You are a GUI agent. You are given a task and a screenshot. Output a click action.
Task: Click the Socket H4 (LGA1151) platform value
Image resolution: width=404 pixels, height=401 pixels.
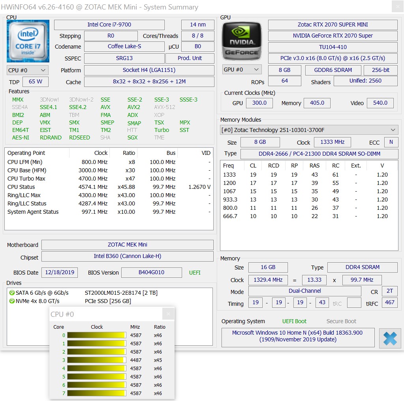tap(149, 70)
